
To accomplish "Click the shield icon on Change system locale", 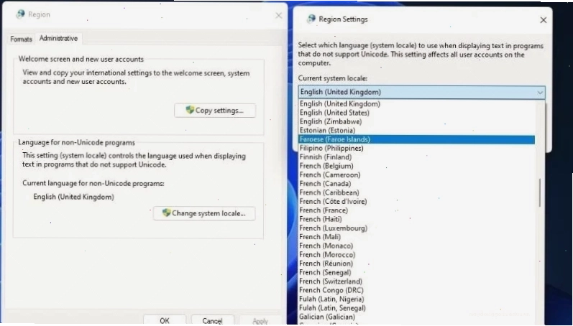I will tap(167, 213).
